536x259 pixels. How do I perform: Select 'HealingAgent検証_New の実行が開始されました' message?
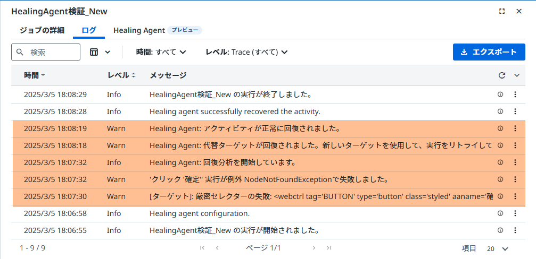(235, 231)
